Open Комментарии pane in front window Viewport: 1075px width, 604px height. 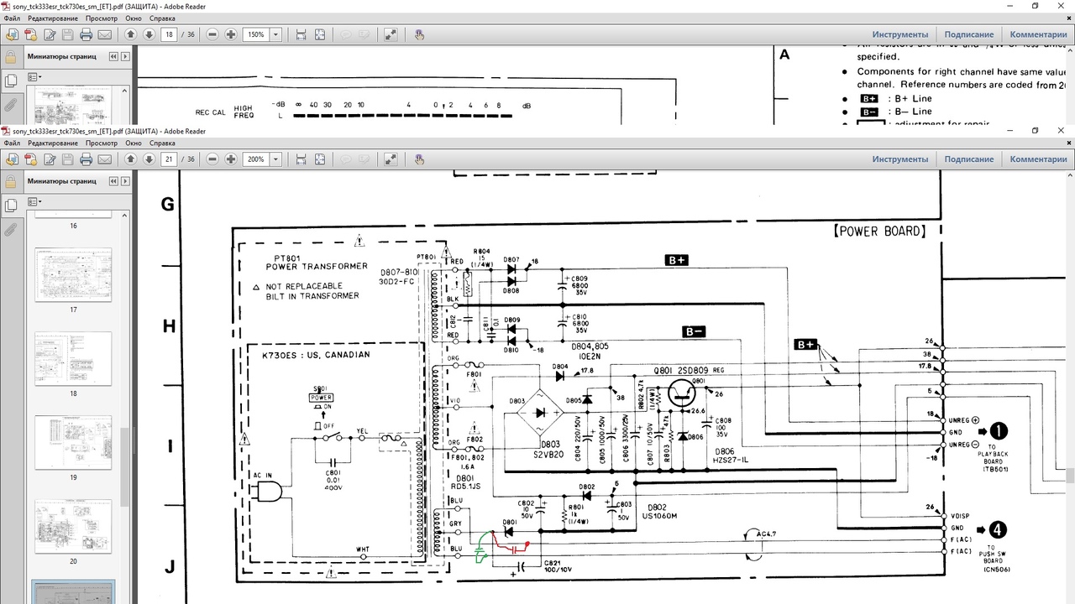coord(1038,159)
